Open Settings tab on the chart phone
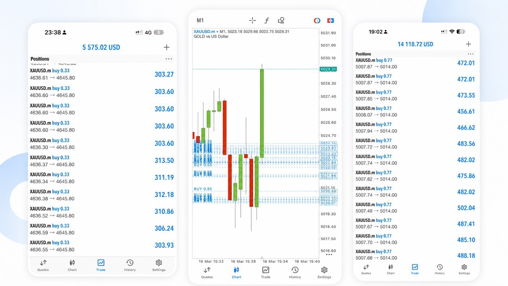 324,272
